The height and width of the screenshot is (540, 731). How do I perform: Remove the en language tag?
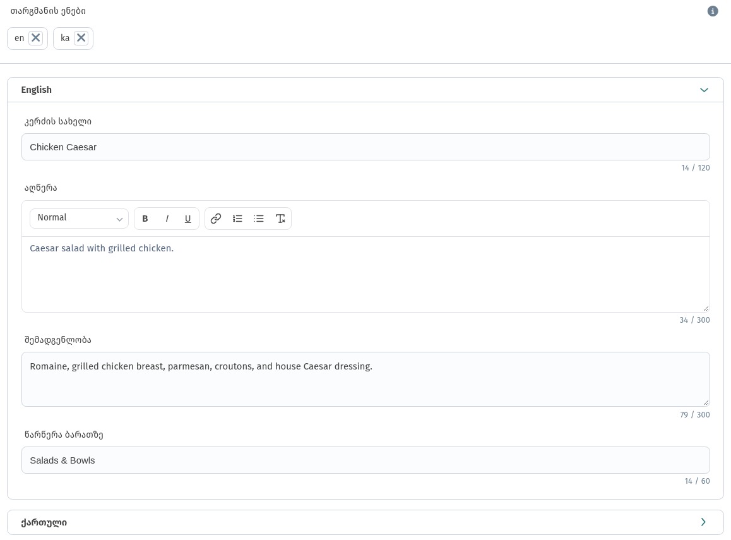coord(36,38)
